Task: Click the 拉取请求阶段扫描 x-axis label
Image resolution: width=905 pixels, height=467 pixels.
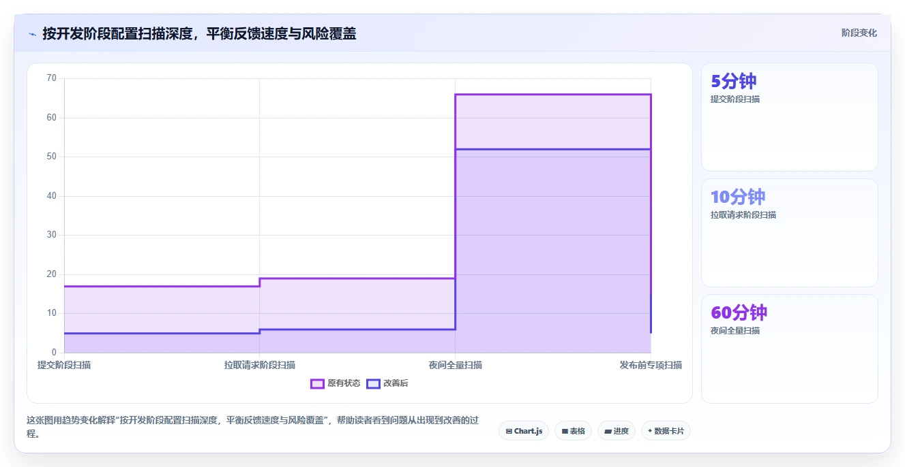Action: coord(260,365)
